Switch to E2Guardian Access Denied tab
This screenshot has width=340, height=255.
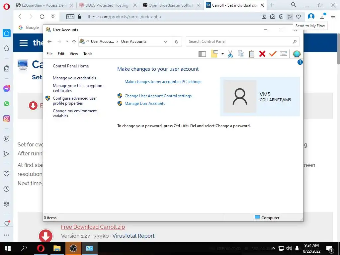[x=44, y=5]
